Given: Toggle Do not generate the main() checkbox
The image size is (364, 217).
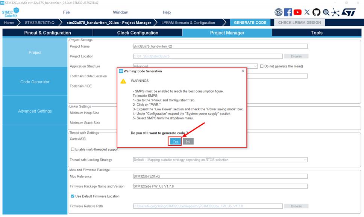Looking at the screenshot, I should click(262, 66).
